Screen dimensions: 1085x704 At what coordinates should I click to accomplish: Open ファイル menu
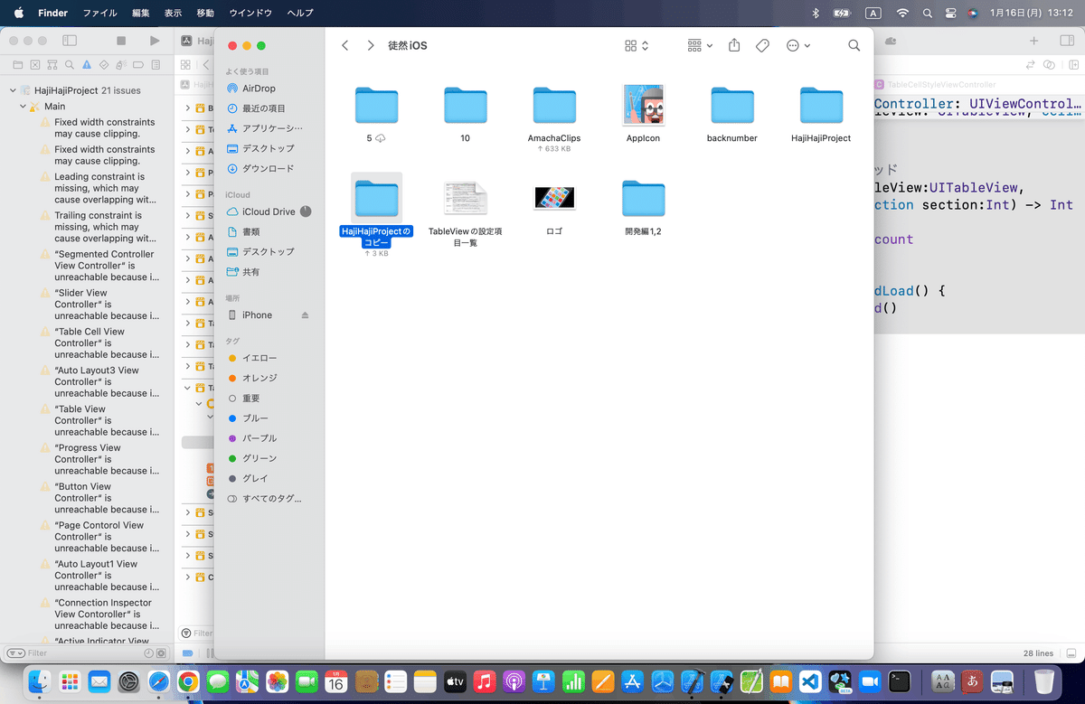pyautogui.click(x=99, y=13)
